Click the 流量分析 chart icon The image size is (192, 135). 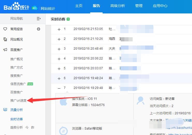(x=5, y=110)
